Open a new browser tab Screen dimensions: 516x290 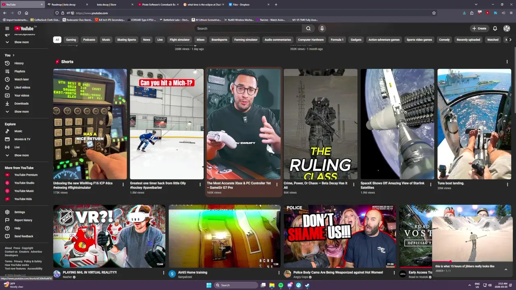276,4
